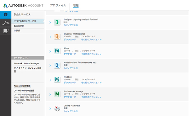Click the Autodesk Account logo
Screen dimensions: 189x116
[23, 6]
